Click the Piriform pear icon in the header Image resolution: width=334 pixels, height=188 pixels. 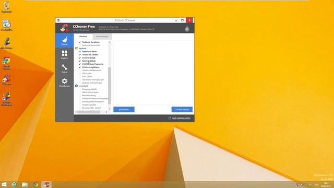tap(187, 29)
